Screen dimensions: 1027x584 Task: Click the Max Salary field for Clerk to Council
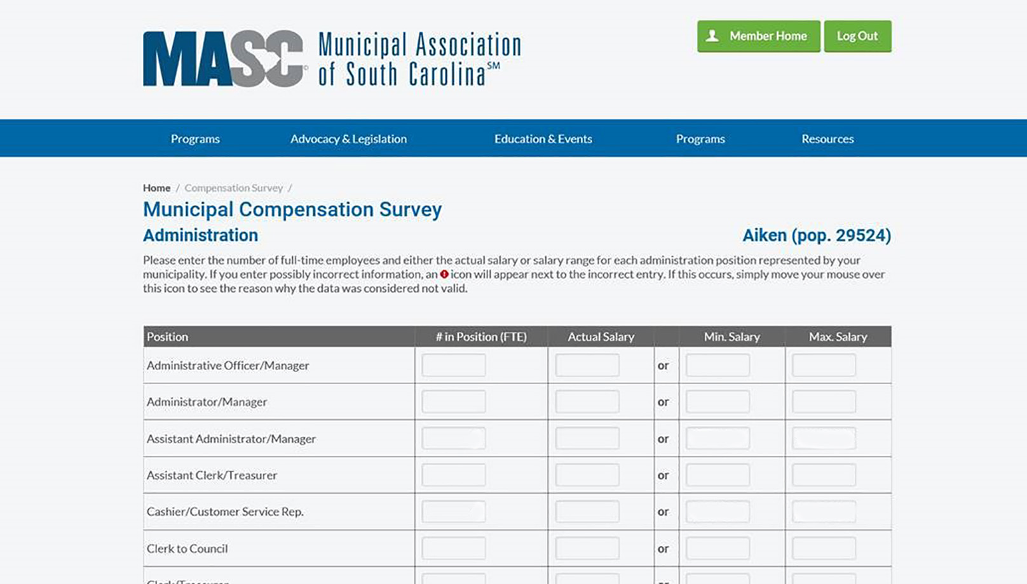click(825, 548)
